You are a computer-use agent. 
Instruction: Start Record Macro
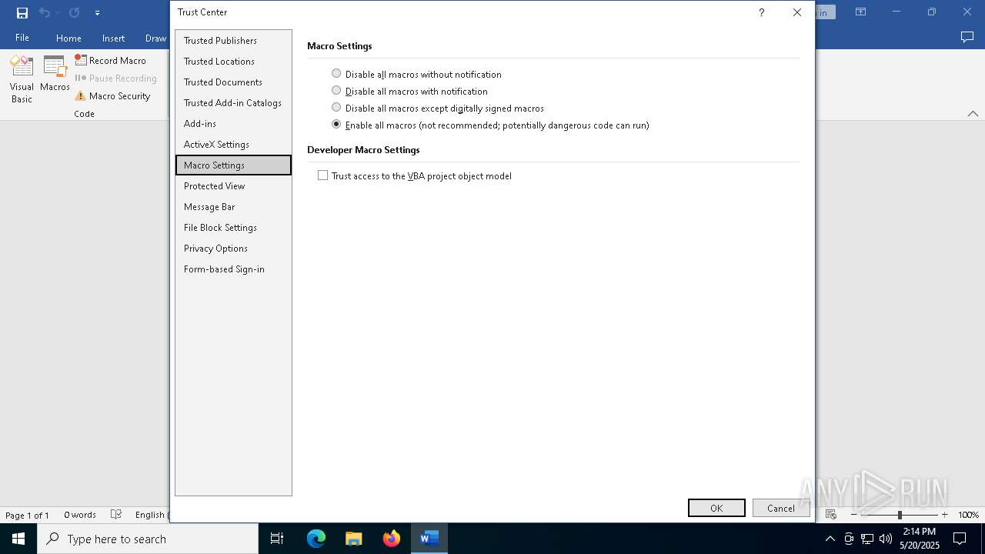tap(110, 60)
